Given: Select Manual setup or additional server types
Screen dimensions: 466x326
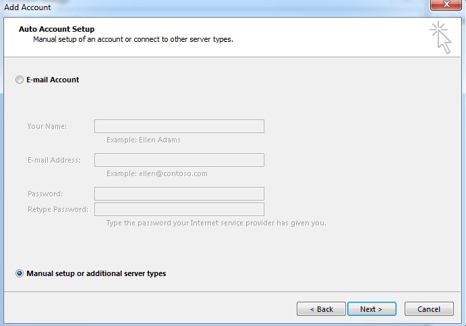Looking at the screenshot, I should [20, 273].
